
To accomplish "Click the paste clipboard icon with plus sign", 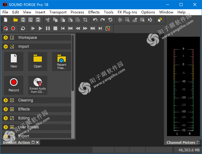I will pyautogui.click(x=70, y=20).
